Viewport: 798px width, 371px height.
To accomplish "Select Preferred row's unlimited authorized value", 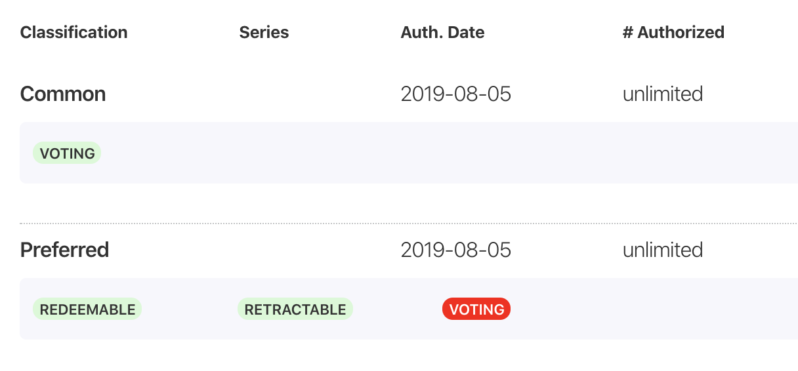I will (x=663, y=250).
